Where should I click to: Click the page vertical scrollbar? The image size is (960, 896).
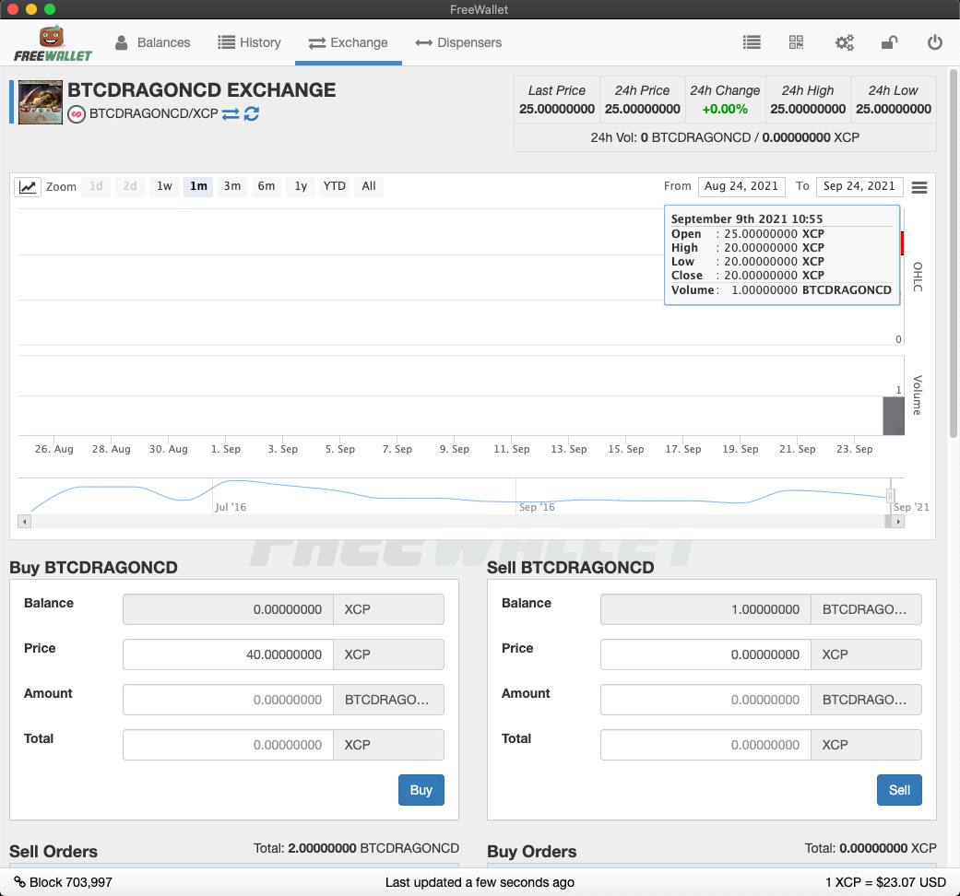click(954, 254)
